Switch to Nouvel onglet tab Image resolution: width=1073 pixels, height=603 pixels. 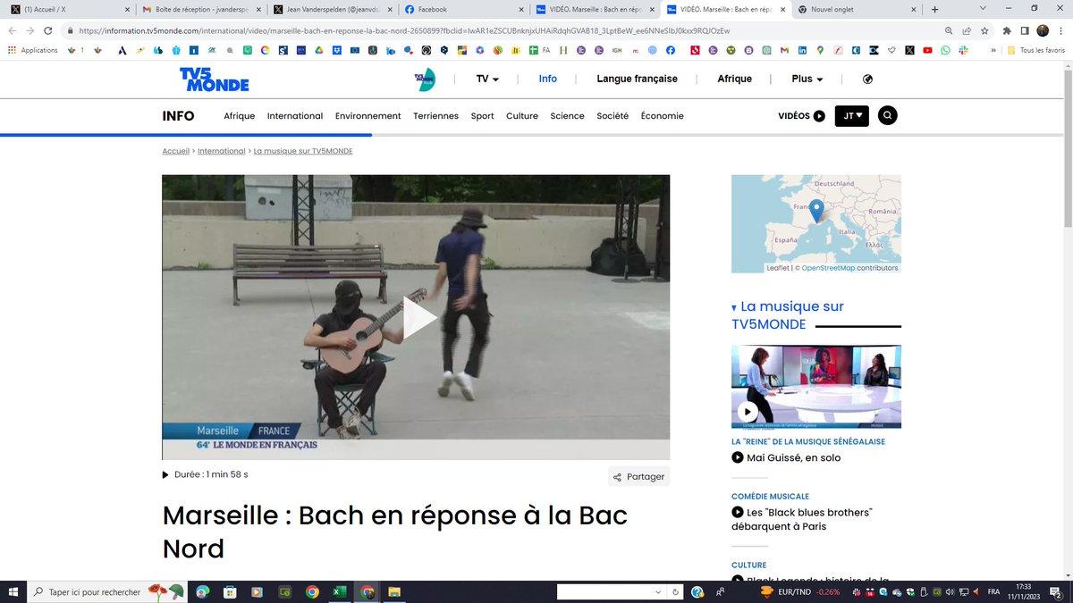click(x=857, y=10)
